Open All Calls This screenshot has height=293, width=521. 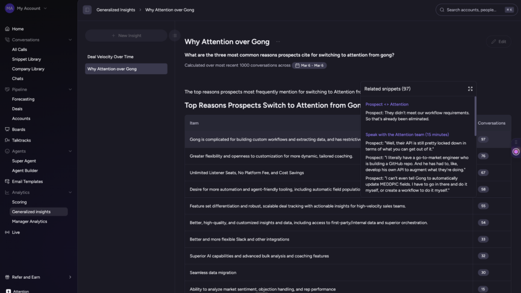pyautogui.click(x=19, y=49)
